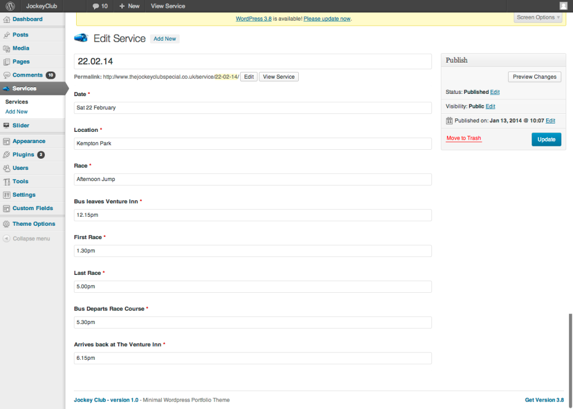The image size is (573, 409).
Task: Open the Theme Options menu item
Action: pos(34,224)
